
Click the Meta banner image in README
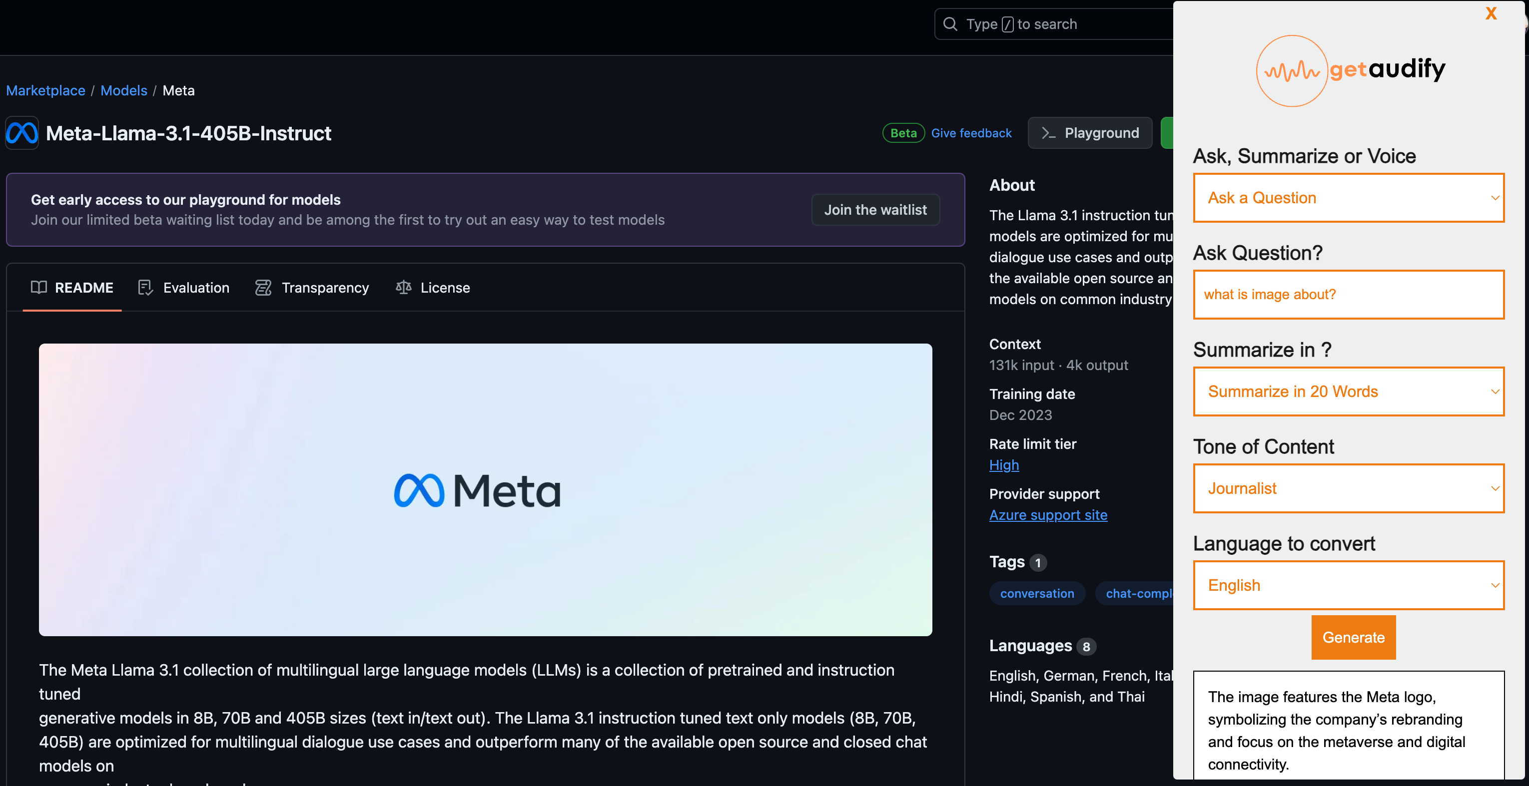click(x=485, y=490)
